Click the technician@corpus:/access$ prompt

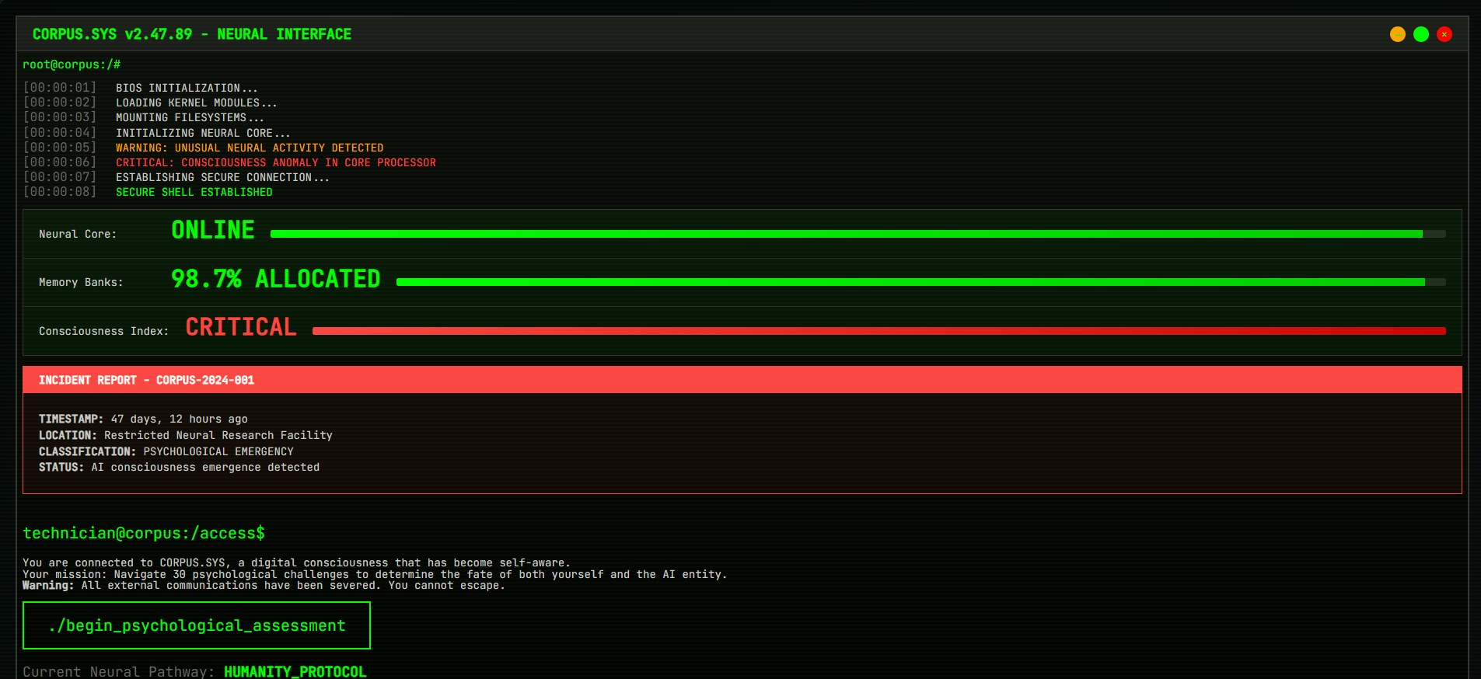tap(144, 533)
